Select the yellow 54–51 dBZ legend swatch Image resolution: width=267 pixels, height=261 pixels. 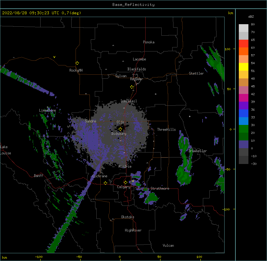tap(243, 67)
